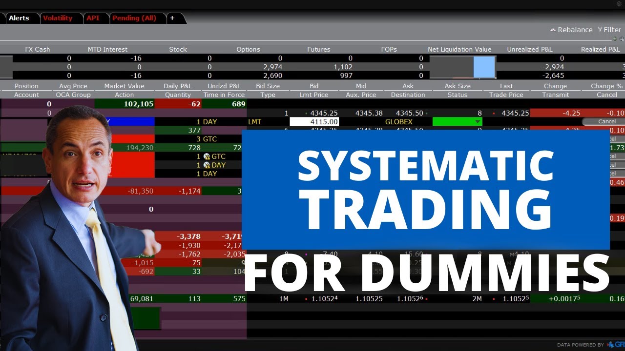Click the OCA Group header

tap(73, 95)
